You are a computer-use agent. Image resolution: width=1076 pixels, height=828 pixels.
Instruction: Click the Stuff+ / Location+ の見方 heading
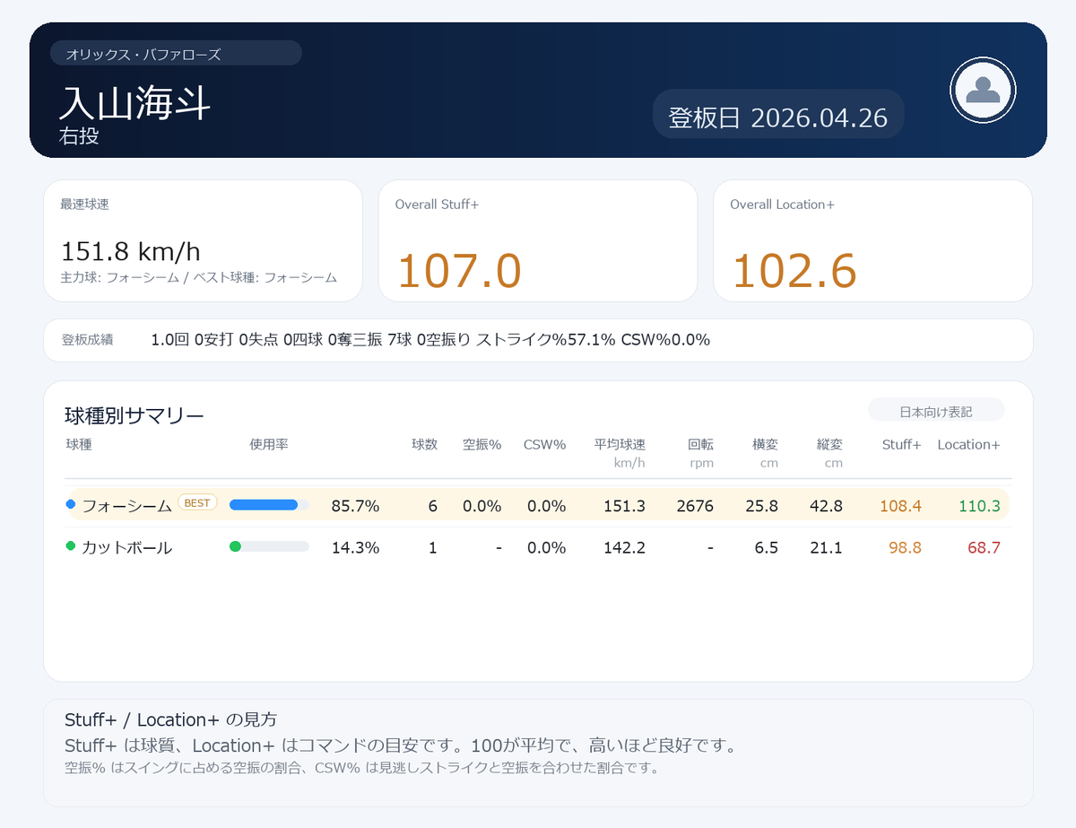click(x=170, y=719)
